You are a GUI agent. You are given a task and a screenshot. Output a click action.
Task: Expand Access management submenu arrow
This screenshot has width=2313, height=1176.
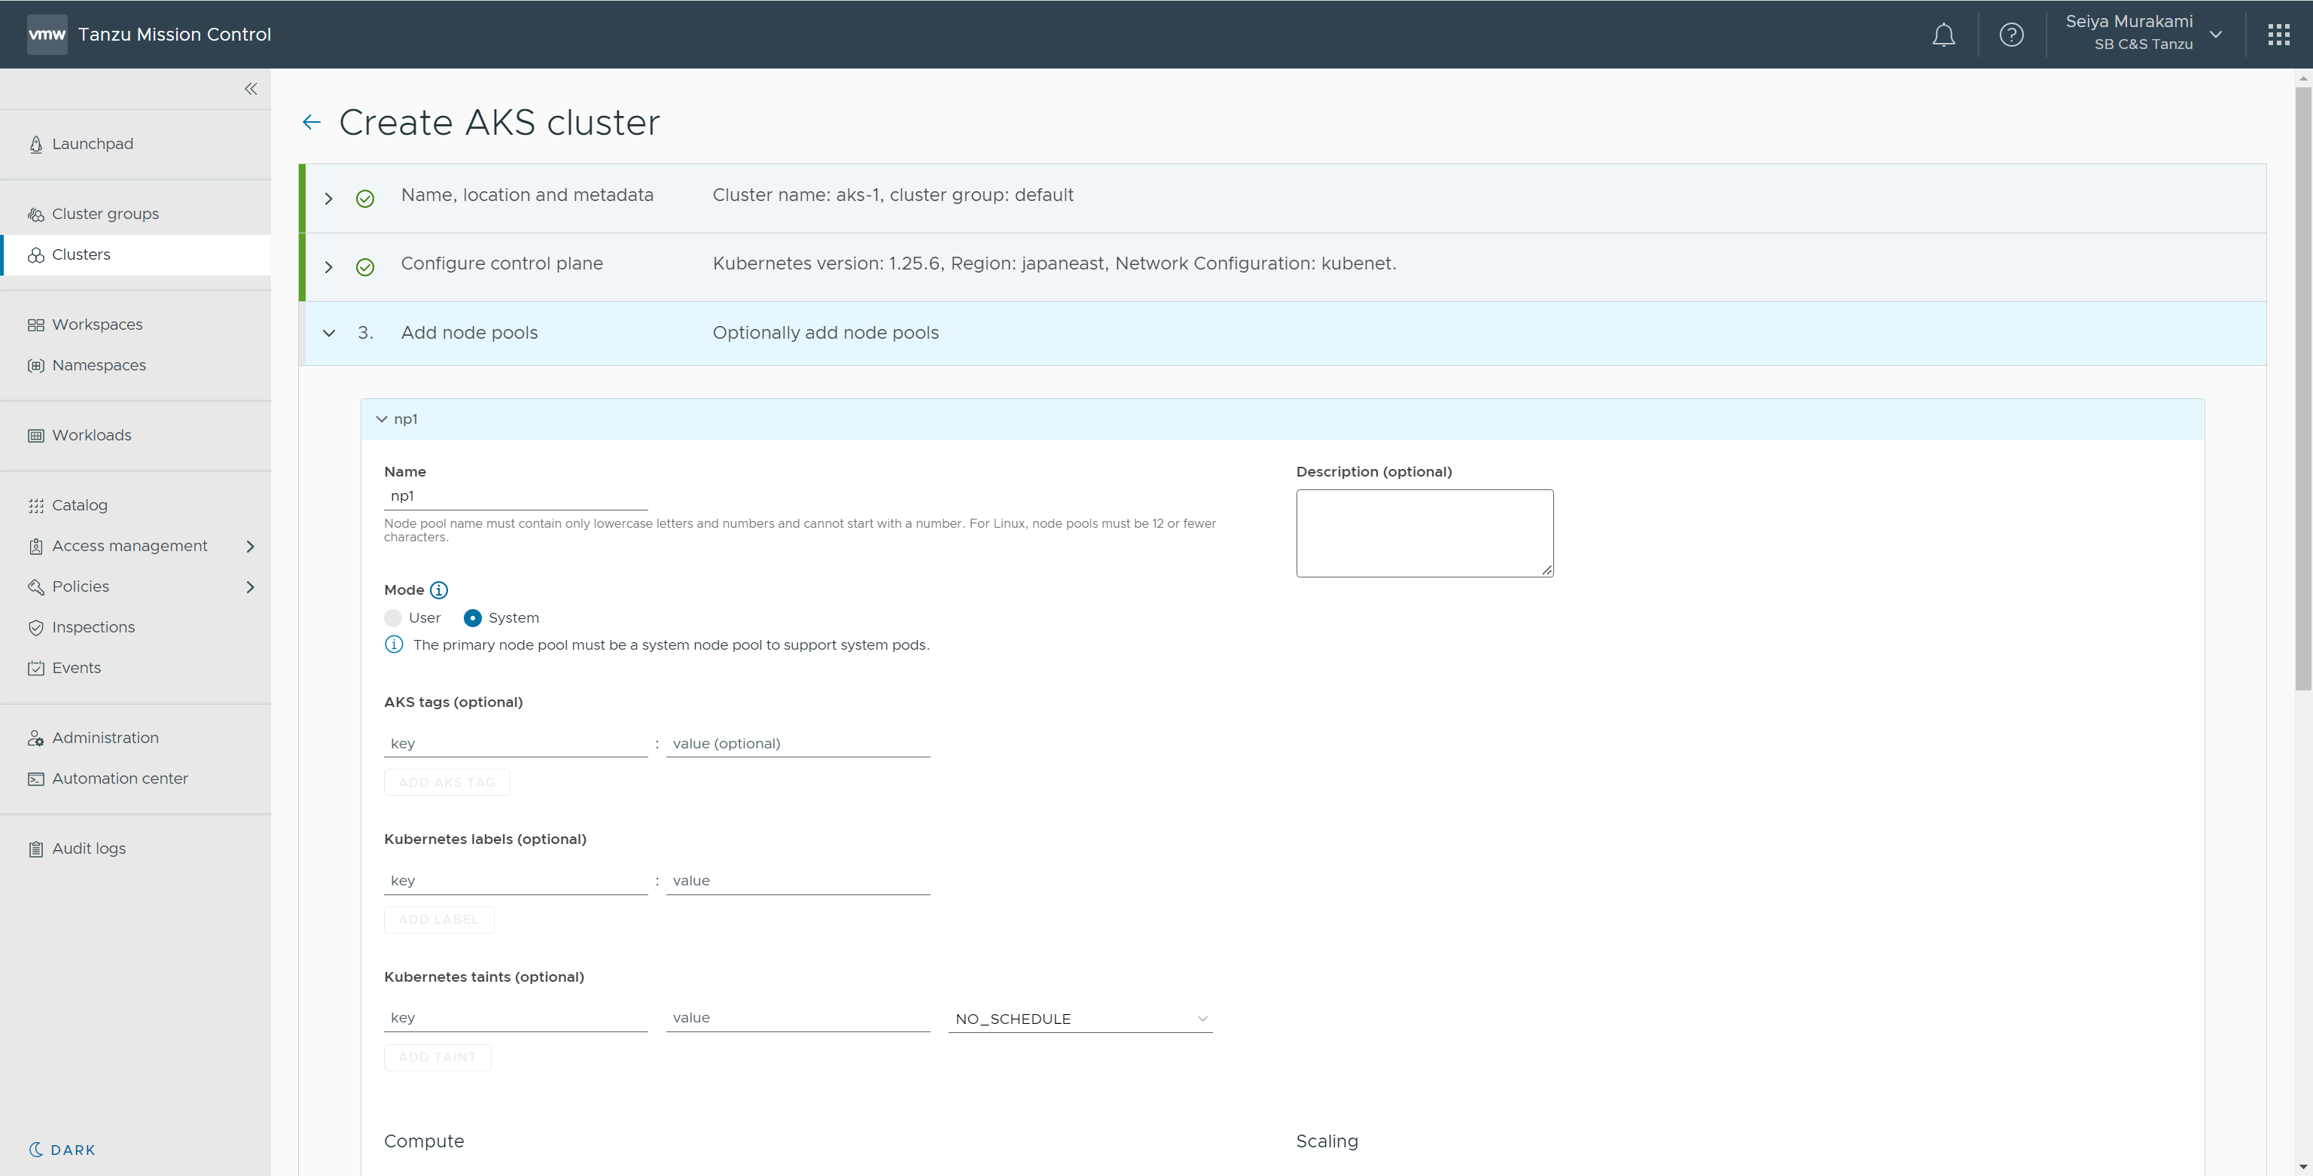click(x=251, y=546)
